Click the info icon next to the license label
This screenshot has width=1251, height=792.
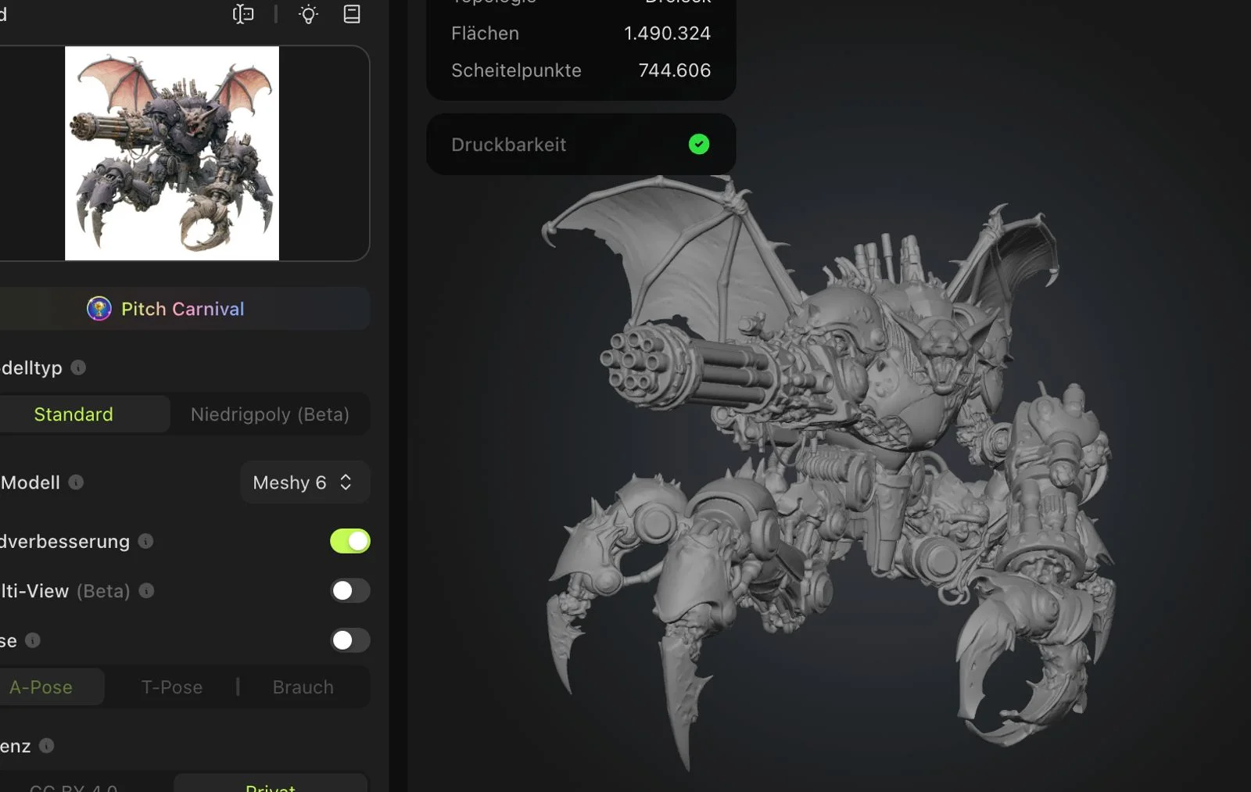pos(47,746)
